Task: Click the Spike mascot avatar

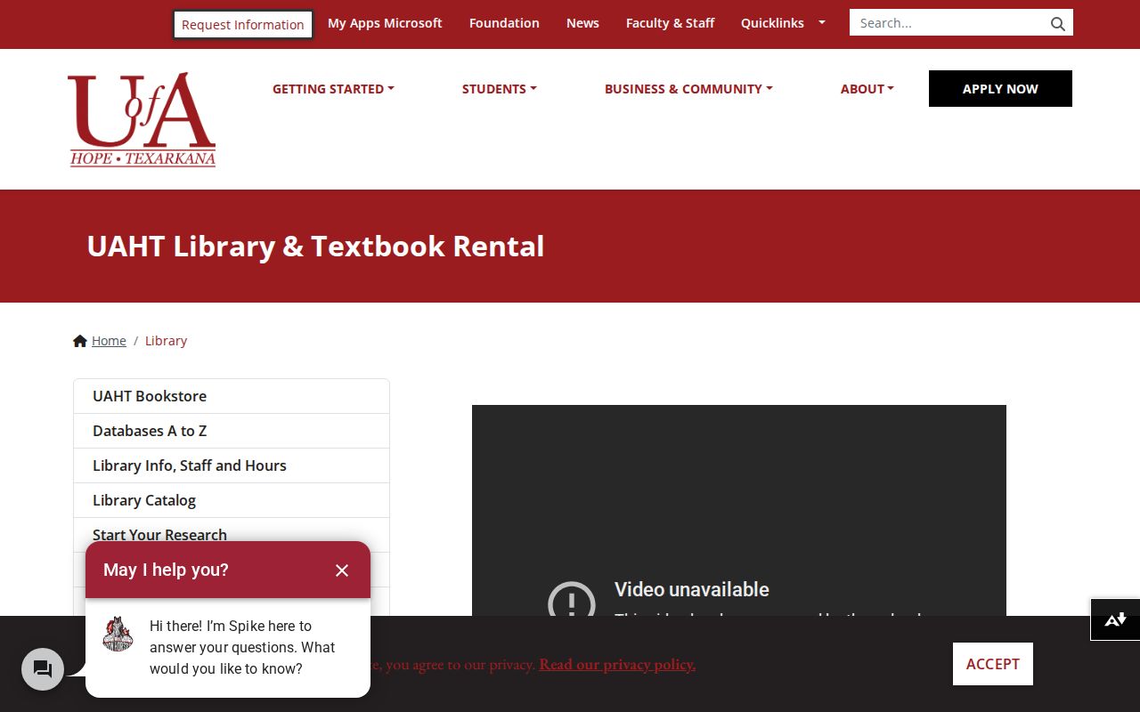Action: tap(118, 634)
